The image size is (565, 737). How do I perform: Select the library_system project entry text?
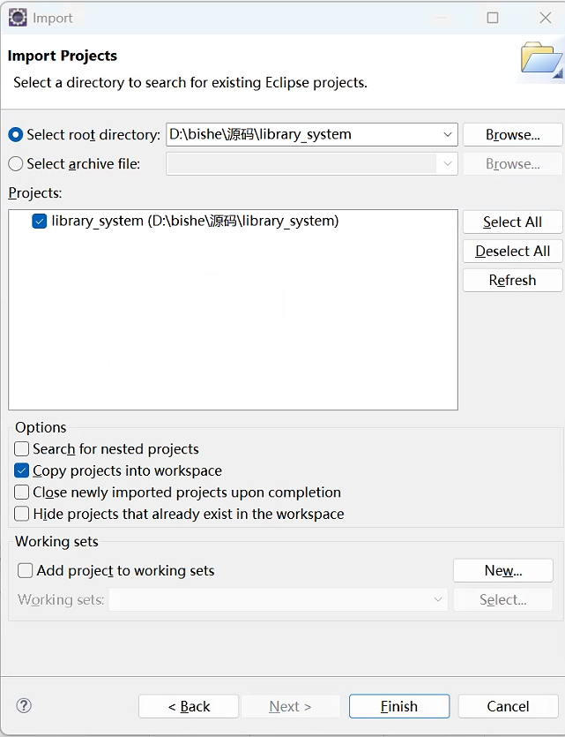coord(195,221)
